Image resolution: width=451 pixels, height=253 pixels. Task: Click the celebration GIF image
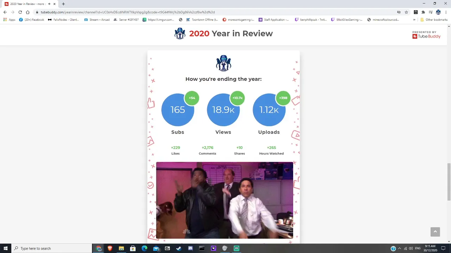224,200
